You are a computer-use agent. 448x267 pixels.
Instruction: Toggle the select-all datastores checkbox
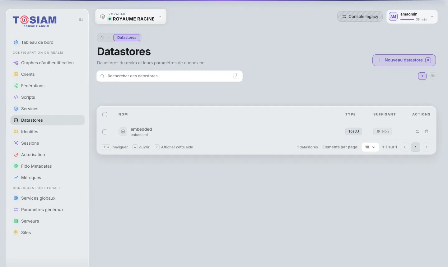pyautogui.click(x=105, y=115)
